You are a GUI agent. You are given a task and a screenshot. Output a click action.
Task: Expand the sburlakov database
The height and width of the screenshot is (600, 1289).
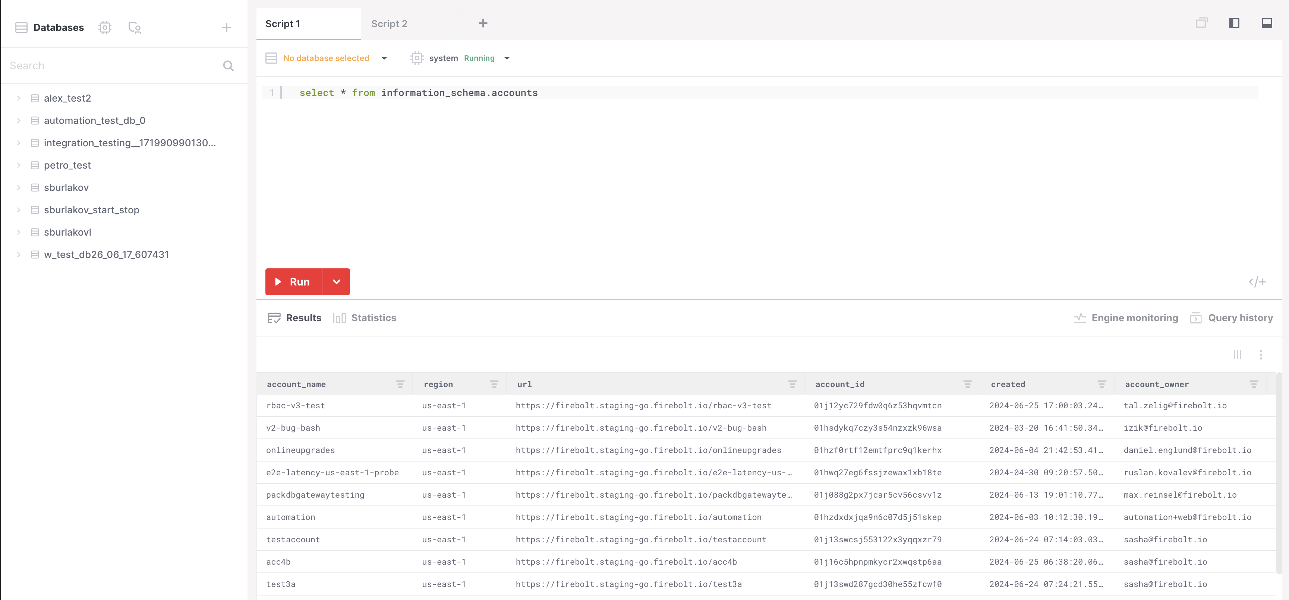tap(19, 187)
